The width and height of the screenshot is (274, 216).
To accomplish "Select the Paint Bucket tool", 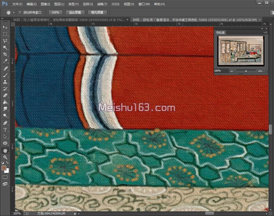I will (x=5, y=102).
